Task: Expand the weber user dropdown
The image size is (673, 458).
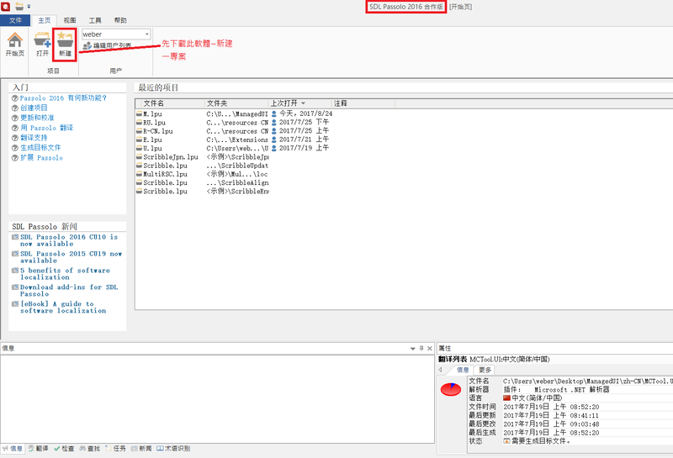Action: pos(146,34)
